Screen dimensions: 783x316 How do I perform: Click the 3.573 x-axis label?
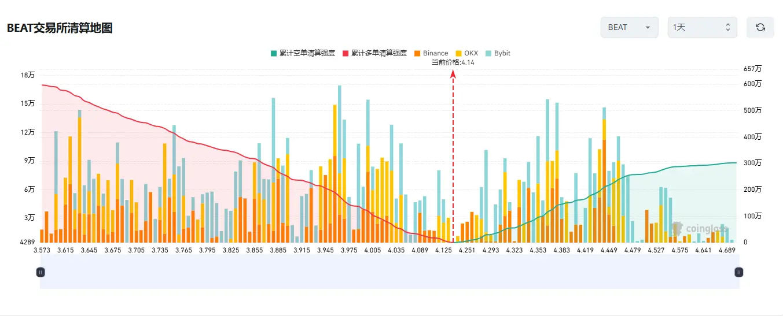[42, 250]
